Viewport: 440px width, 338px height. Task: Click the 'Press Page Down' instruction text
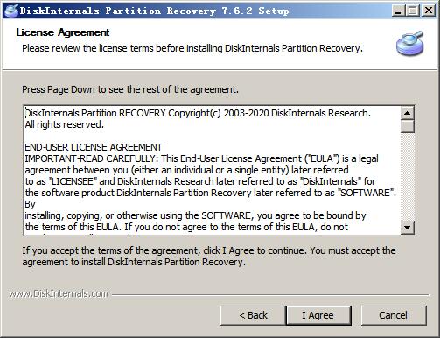click(x=130, y=89)
